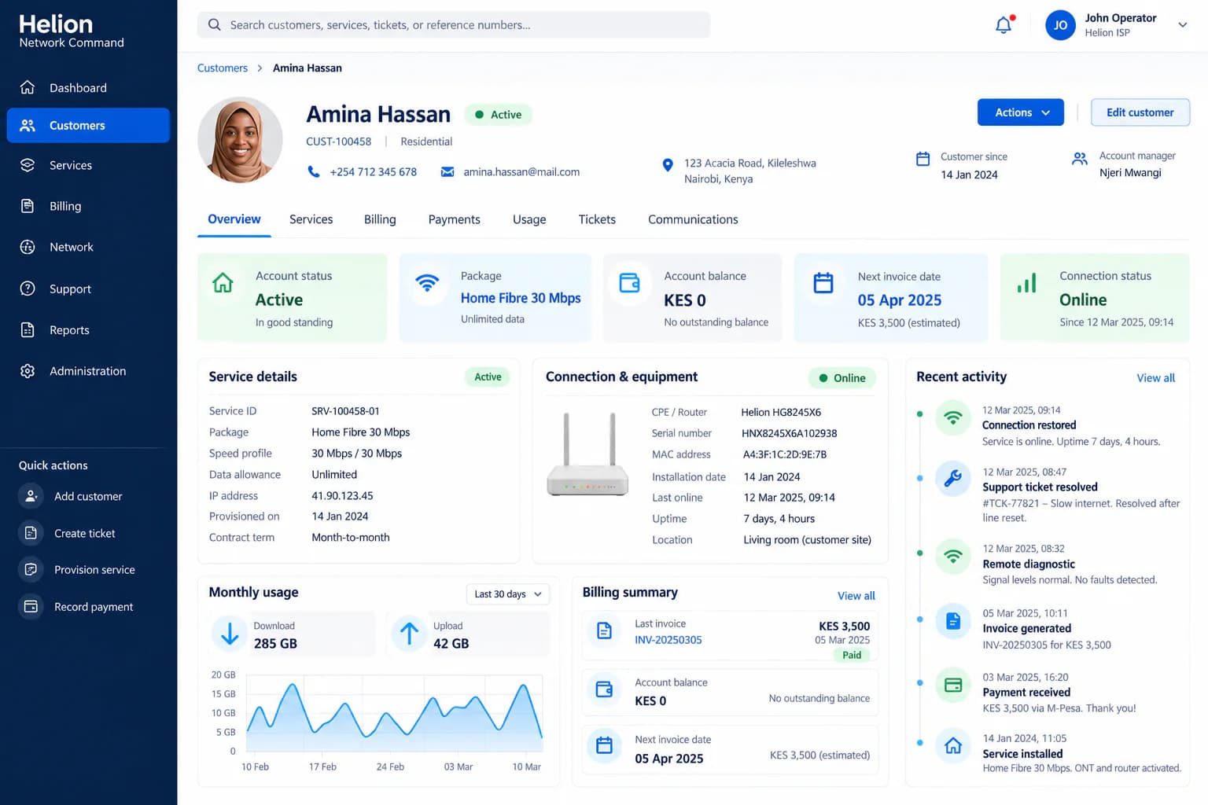Expand the John Operator user menu chevron

(x=1182, y=25)
